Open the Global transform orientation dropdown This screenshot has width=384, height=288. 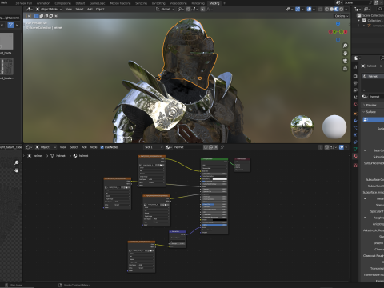(166, 9)
